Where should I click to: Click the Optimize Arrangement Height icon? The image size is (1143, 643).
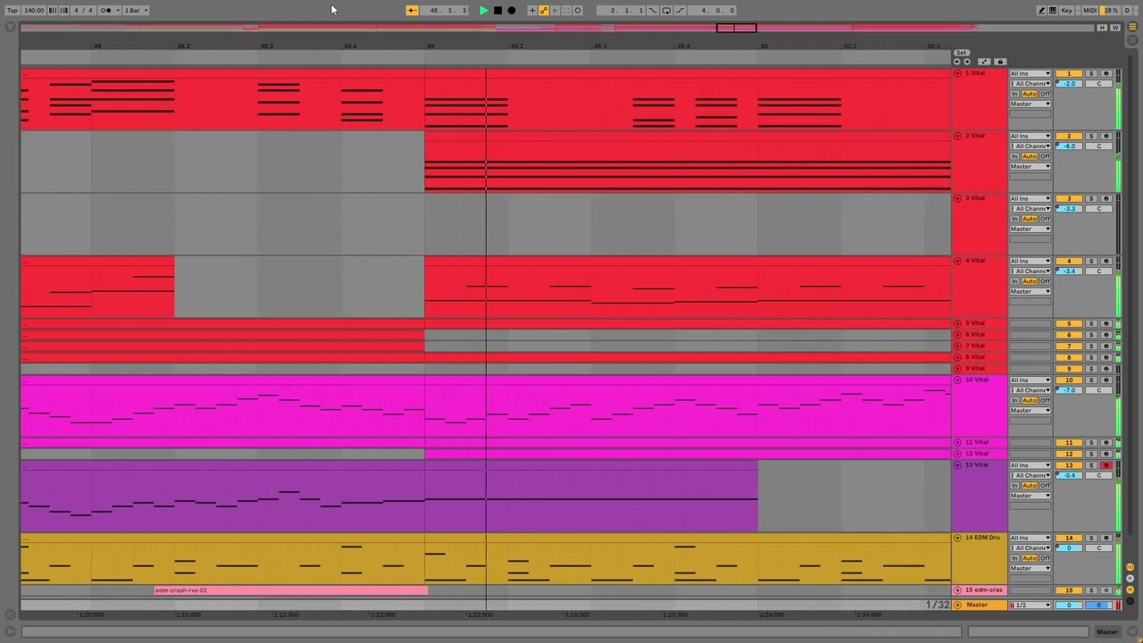point(984,63)
